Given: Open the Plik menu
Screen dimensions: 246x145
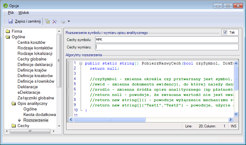Looking at the screenshot, I should (x=11, y=13).
